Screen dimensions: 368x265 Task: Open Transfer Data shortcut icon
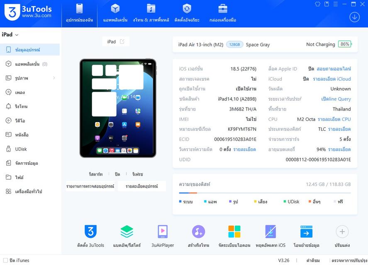306,231
